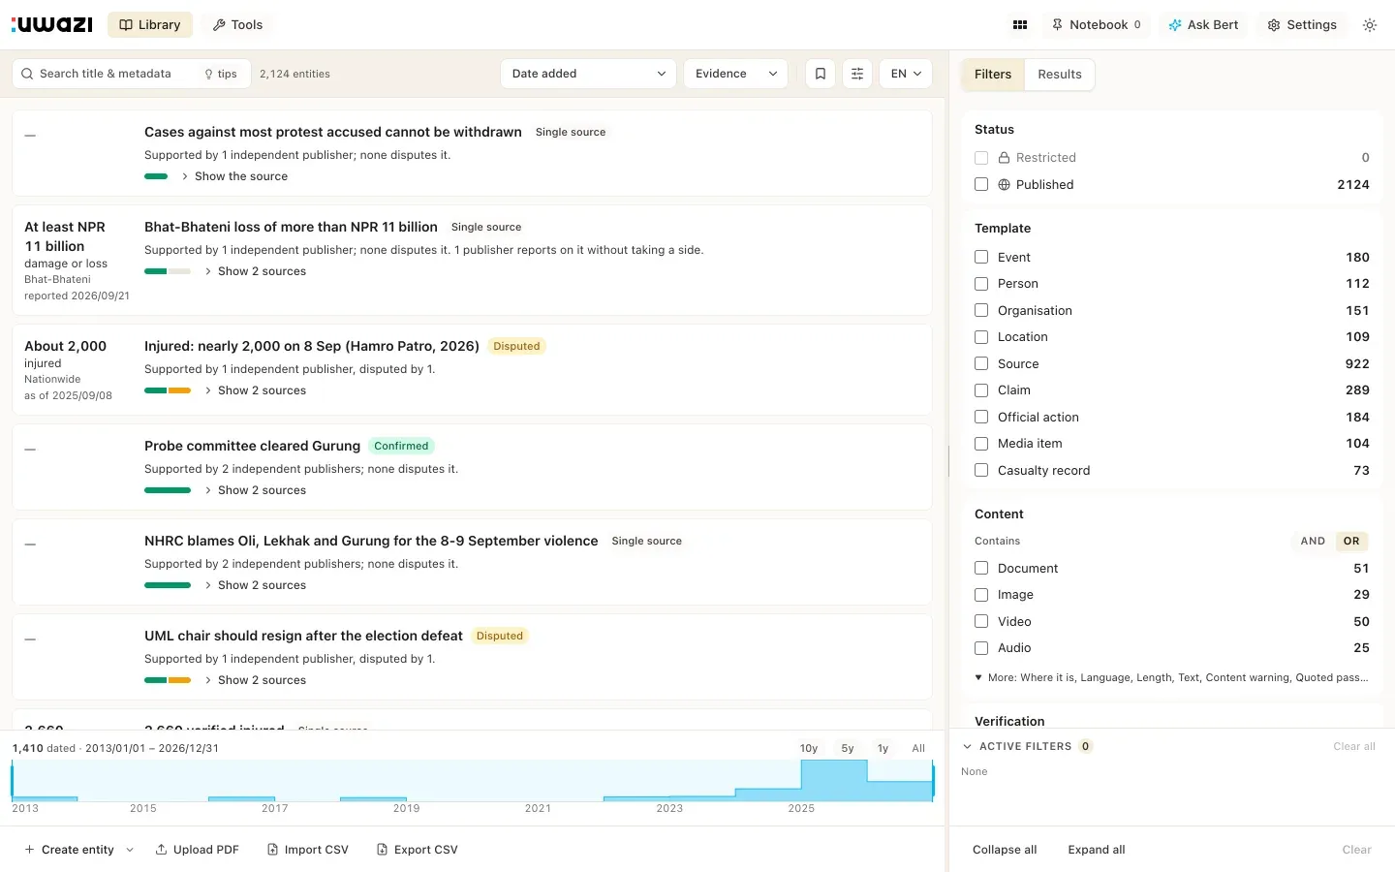Click Import CSV

click(307, 850)
